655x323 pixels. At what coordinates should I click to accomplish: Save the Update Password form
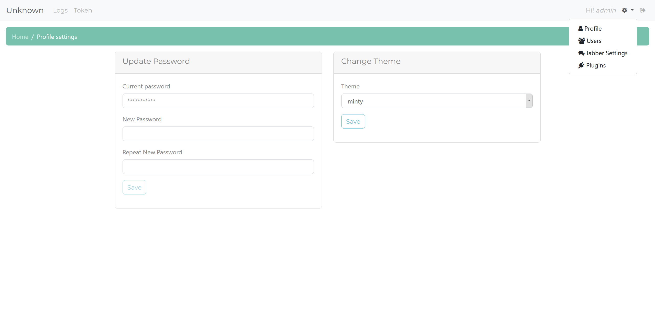point(134,187)
